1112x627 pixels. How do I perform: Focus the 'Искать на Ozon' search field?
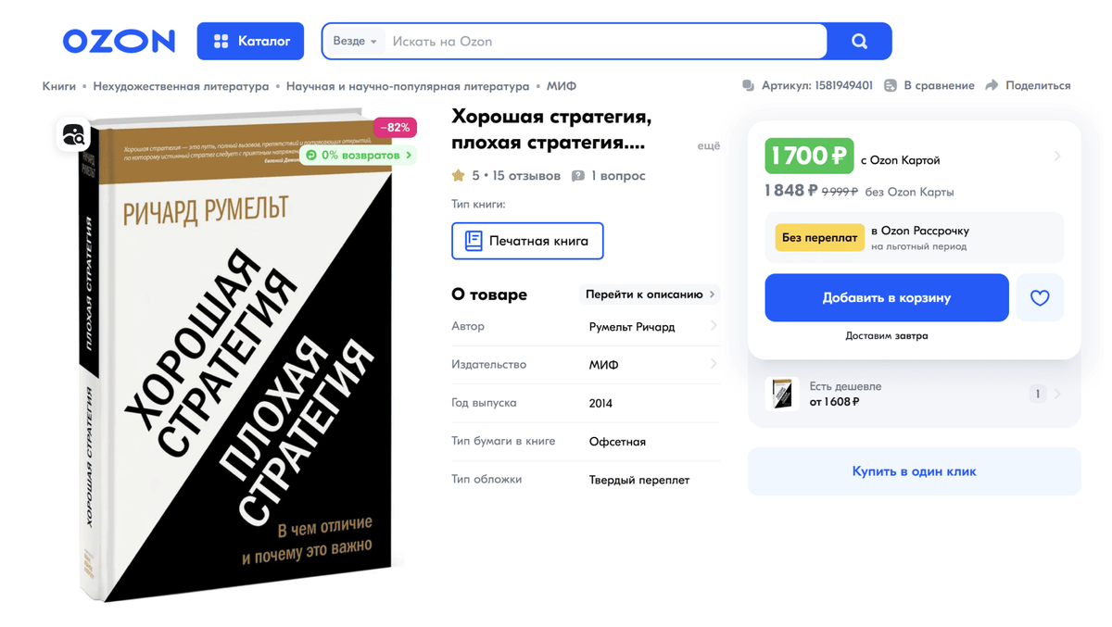(604, 41)
